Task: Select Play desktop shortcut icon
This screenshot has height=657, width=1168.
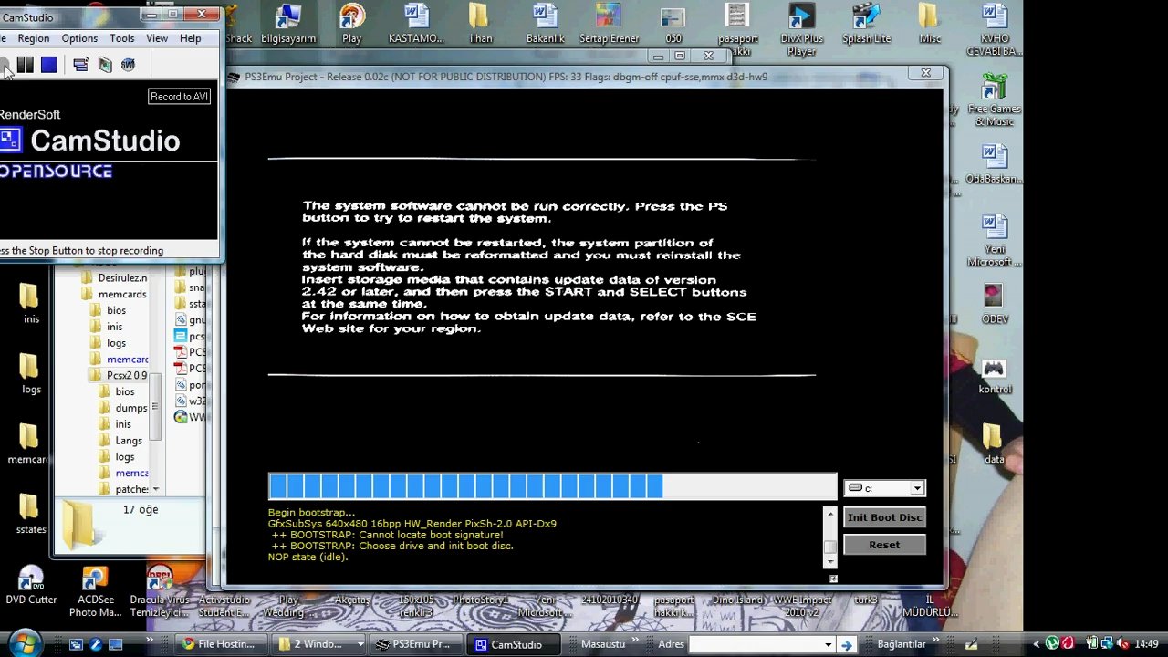Action: 351,24
